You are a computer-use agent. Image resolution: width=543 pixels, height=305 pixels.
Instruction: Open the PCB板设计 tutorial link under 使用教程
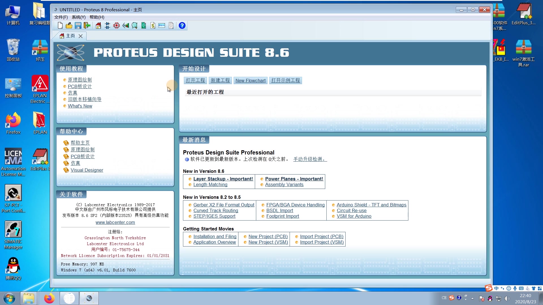tap(80, 86)
